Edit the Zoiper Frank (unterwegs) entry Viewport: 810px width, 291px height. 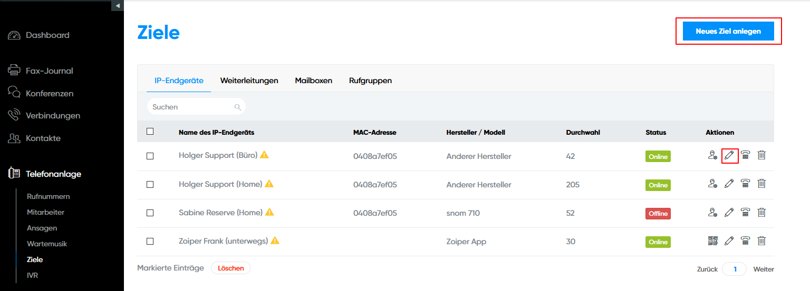coord(729,241)
